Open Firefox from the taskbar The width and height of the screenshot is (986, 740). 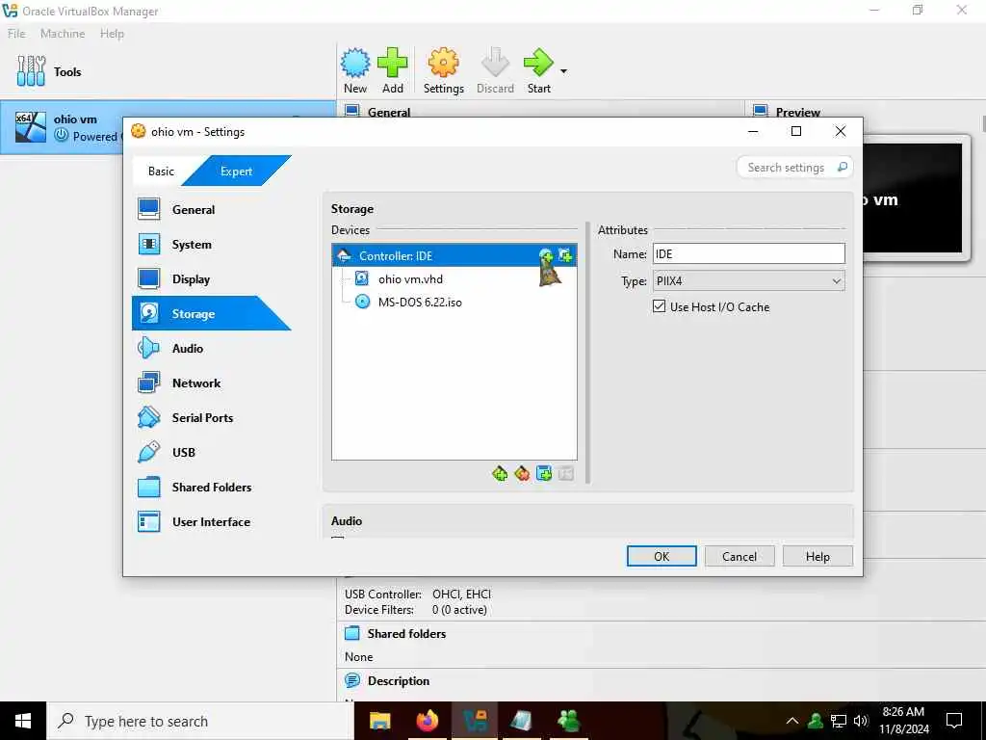[427, 721]
